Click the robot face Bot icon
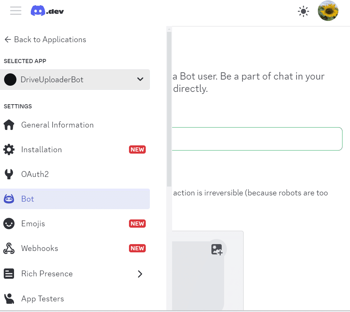The height and width of the screenshot is (312, 350). coord(9,199)
